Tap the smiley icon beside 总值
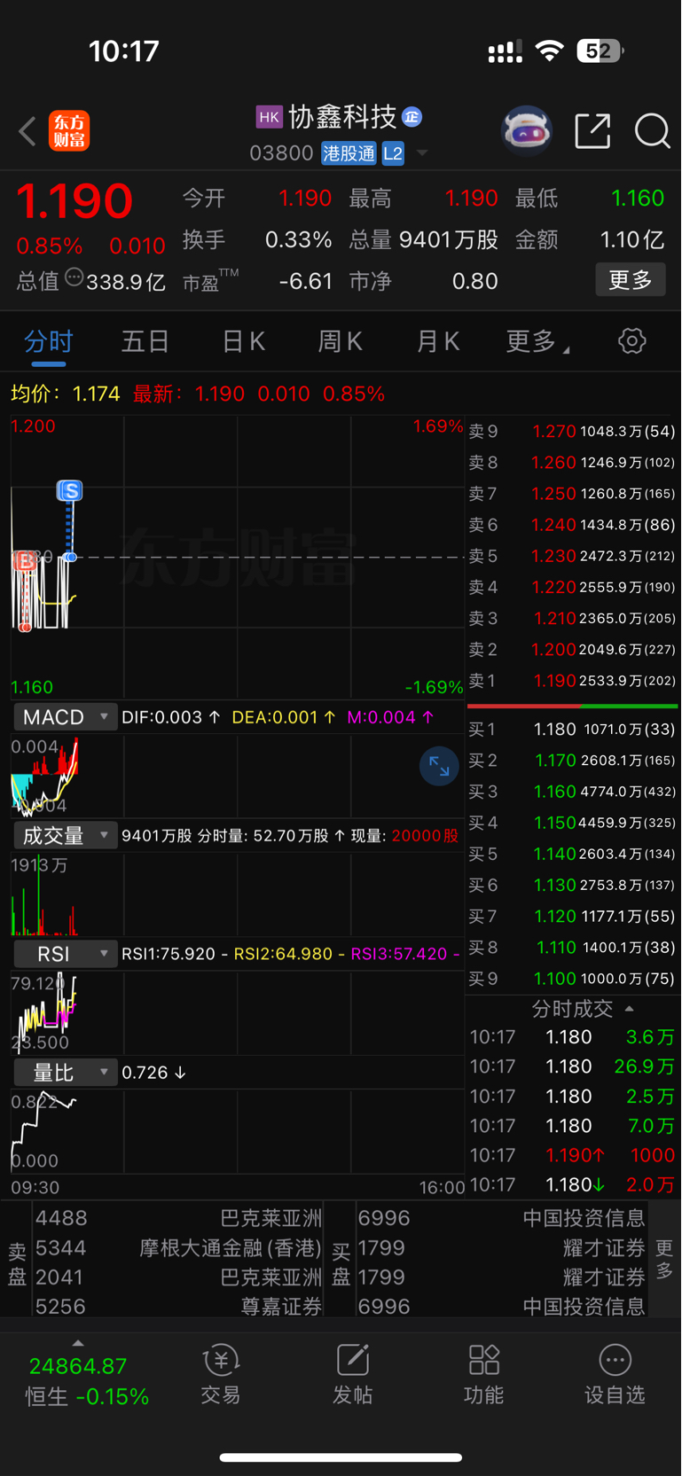Viewport: 682px width, 1476px height. click(x=74, y=277)
